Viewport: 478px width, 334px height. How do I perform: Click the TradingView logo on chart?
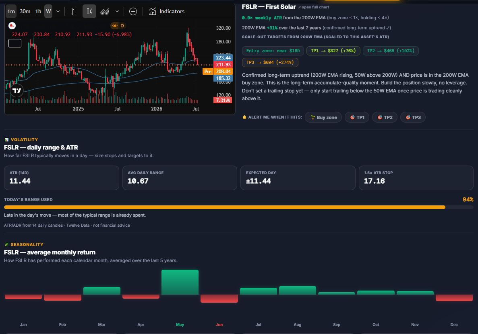17,90
